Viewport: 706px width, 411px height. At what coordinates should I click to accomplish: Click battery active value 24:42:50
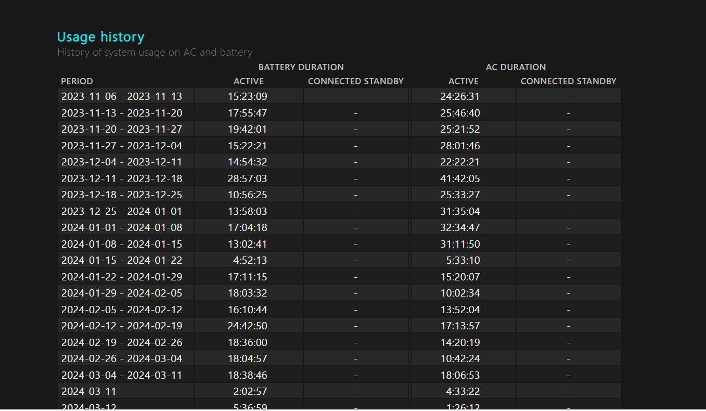[x=248, y=326]
